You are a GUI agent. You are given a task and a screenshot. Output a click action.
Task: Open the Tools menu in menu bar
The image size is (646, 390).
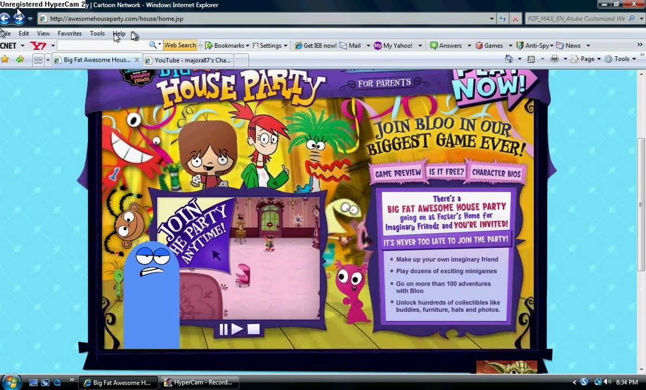[x=97, y=34]
